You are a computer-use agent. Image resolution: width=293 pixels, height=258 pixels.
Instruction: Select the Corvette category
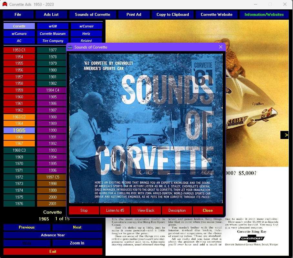coord(19,26)
